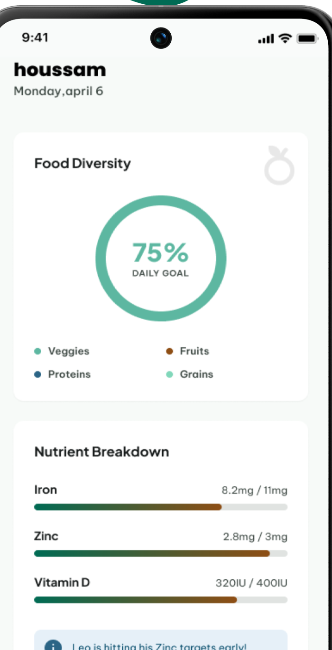Select the Grains legend label

pyautogui.click(x=196, y=374)
